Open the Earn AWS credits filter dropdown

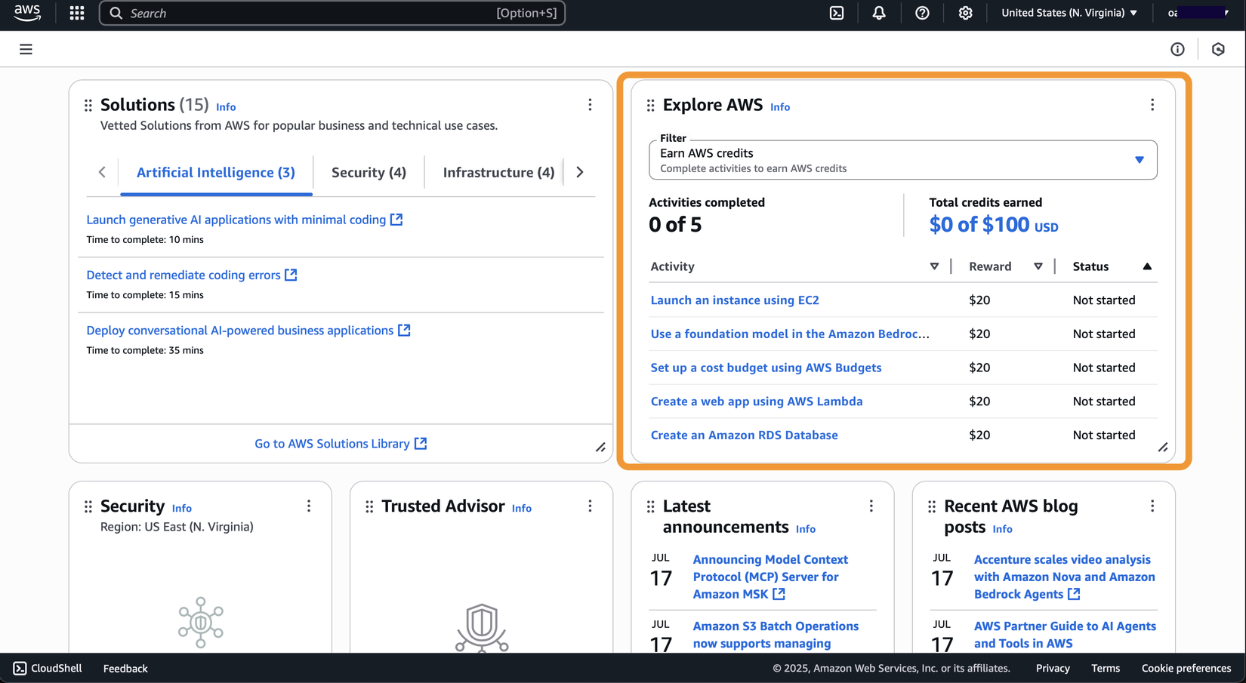(902, 159)
